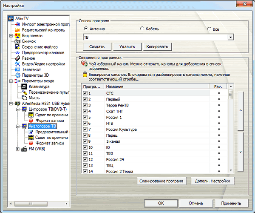The width and height of the screenshot is (255, 213).
Task: Open Дополн. Настройки button
Action: (x=212, y=181)
